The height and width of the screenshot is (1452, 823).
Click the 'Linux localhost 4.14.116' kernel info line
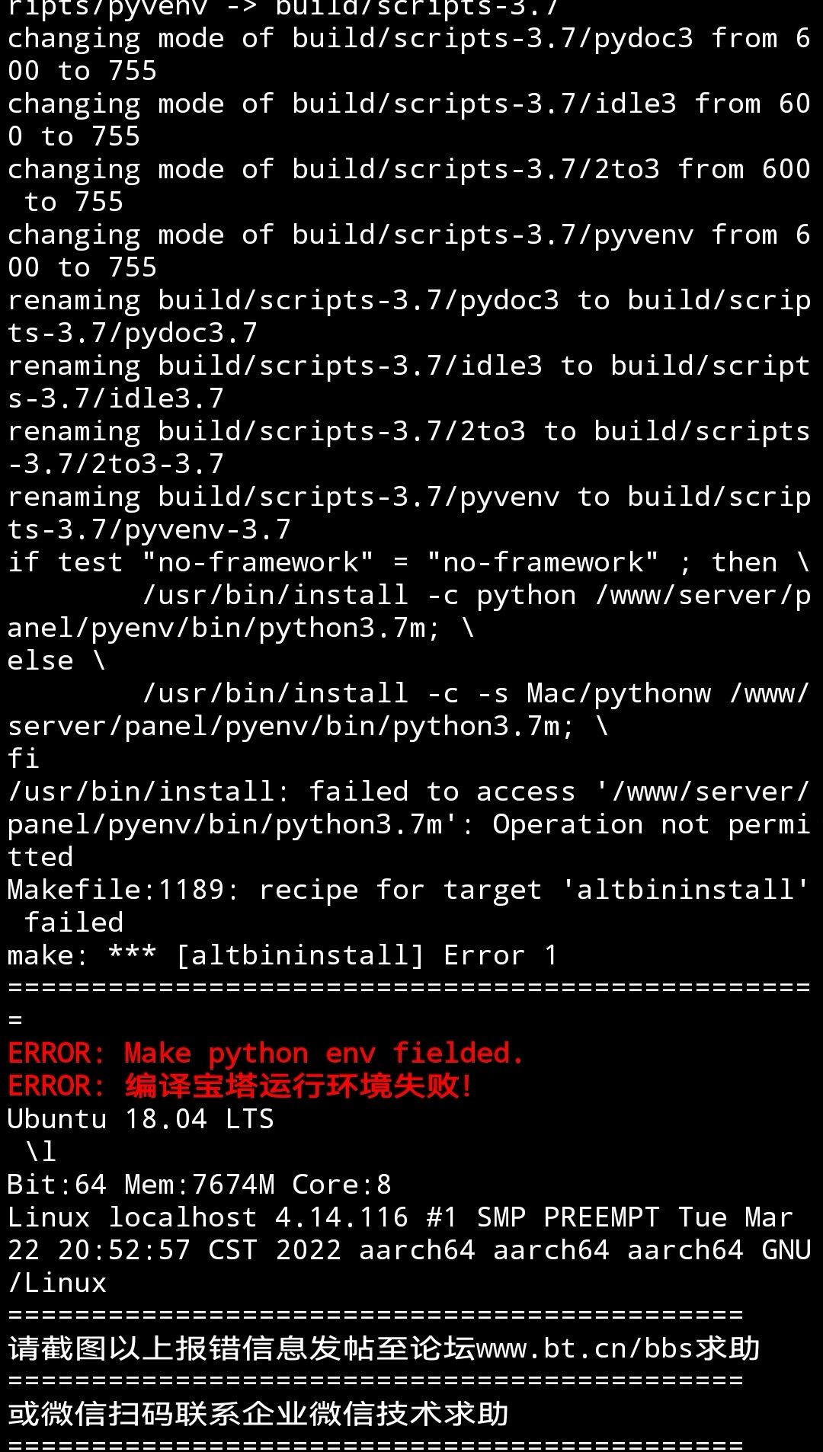(408, 1250)
